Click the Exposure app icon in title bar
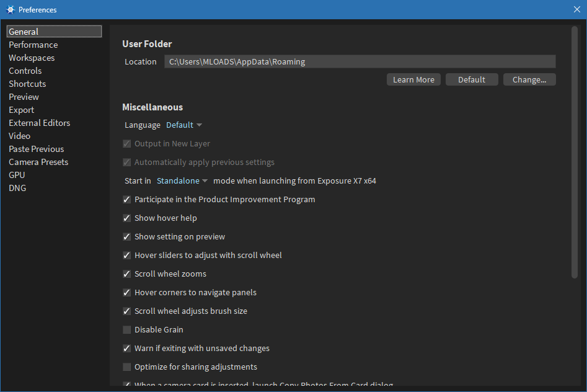The image size is (587, 392). [11, 10]
